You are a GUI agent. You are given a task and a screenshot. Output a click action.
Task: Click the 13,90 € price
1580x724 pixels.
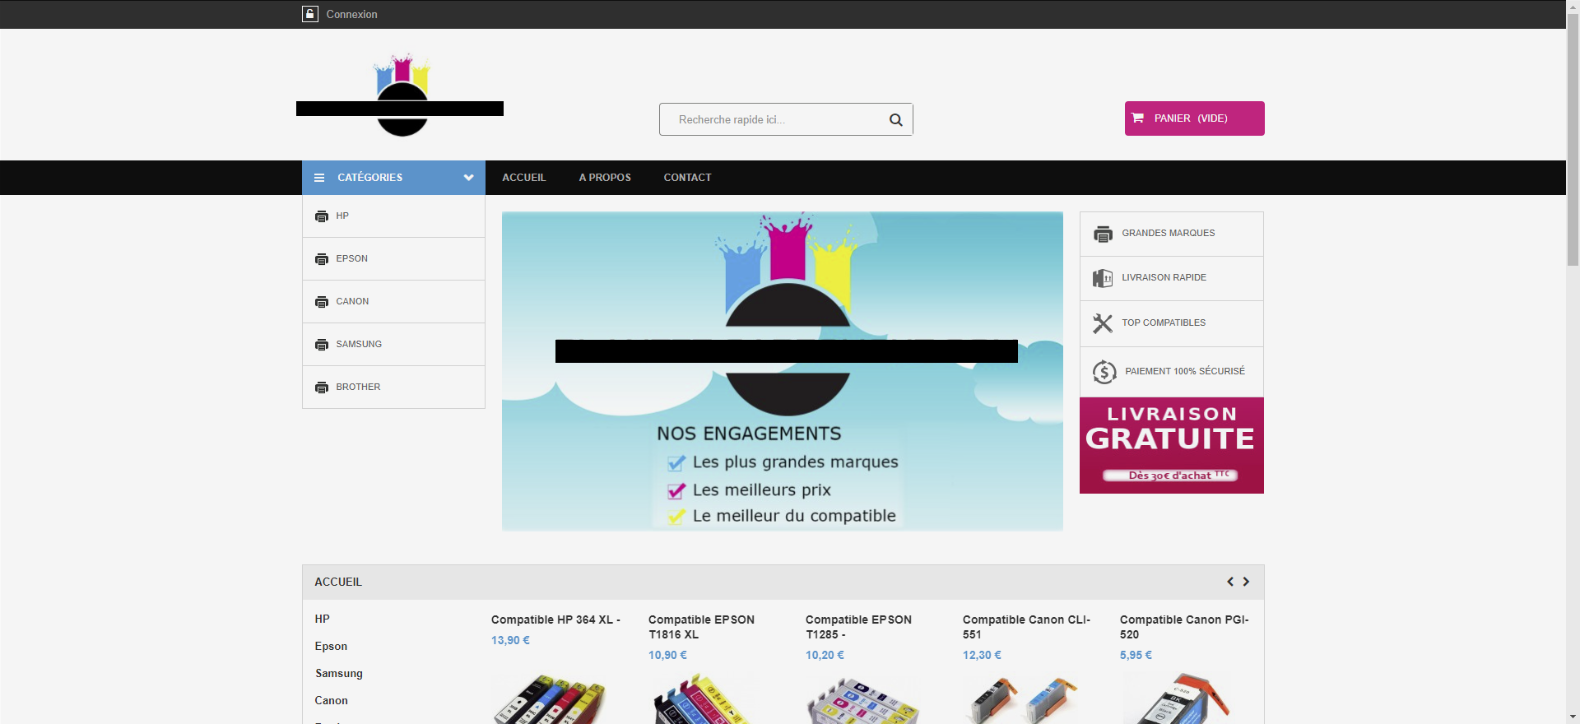click(510, 640)
